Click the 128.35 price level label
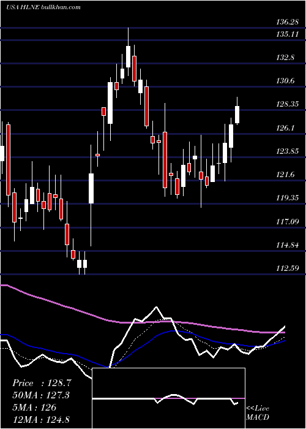This screenshot has width=306, height=429. tap(287, 105)
